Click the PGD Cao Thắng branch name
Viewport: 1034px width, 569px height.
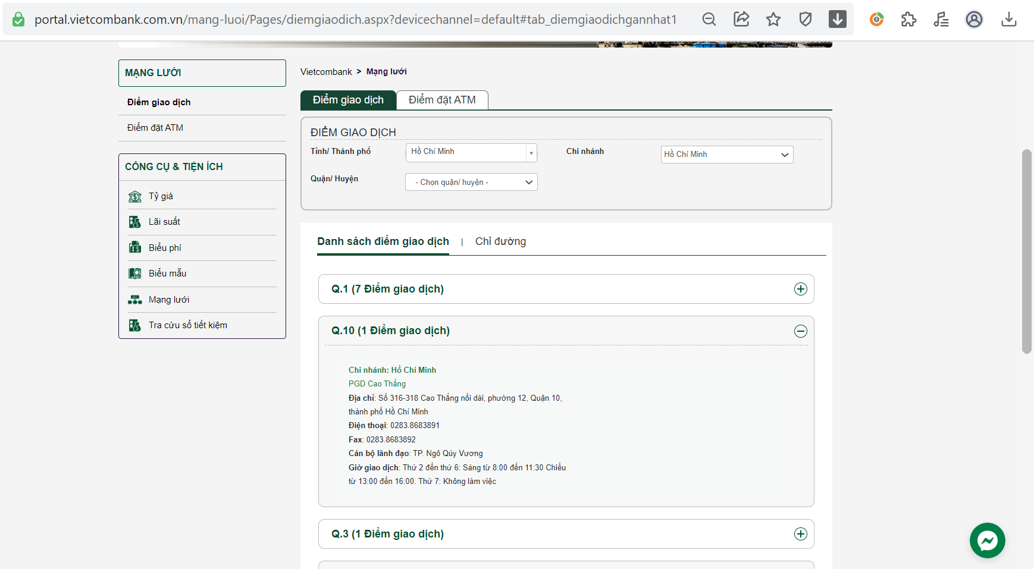click(x=377, y=384)
